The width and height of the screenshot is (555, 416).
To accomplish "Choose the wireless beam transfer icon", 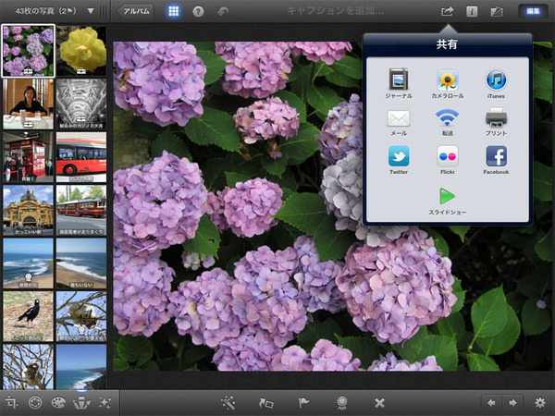I will 447,117.
